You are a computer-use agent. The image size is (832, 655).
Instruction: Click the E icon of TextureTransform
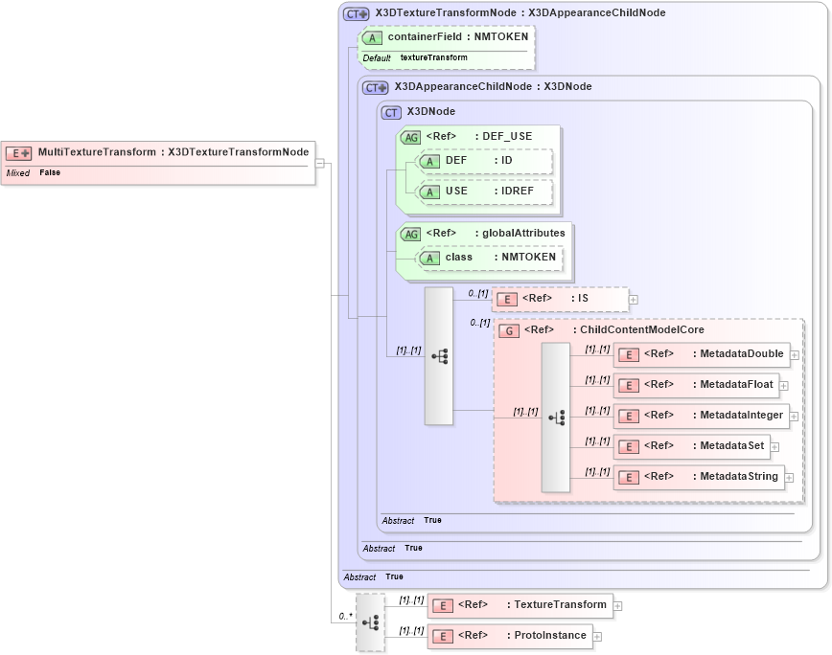click(443, 606)
